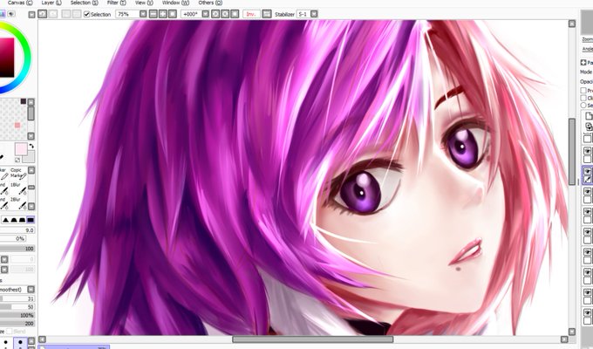Click the Undo arrow button in toolbar
The image size is (593, 349).
coord(43,14)
